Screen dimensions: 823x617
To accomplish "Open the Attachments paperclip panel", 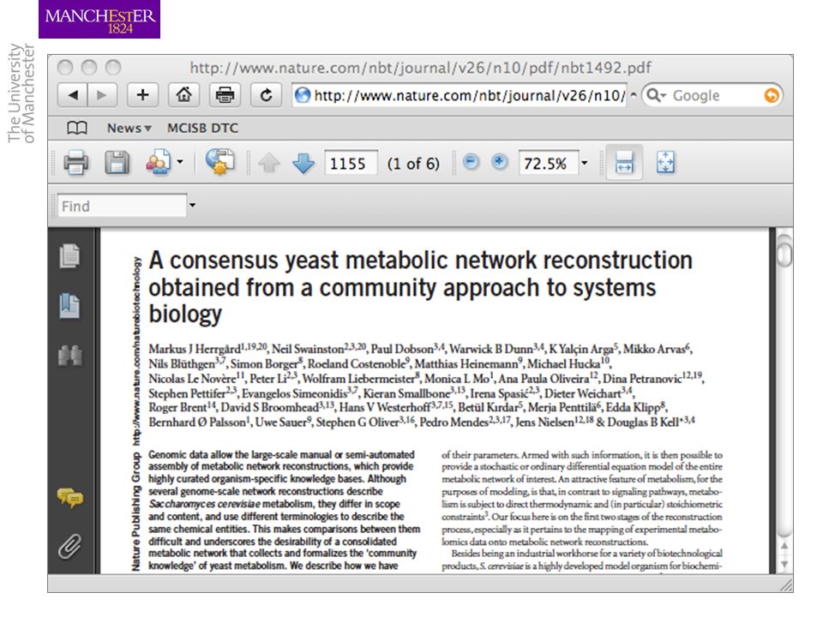I will [x=69, y=547].
